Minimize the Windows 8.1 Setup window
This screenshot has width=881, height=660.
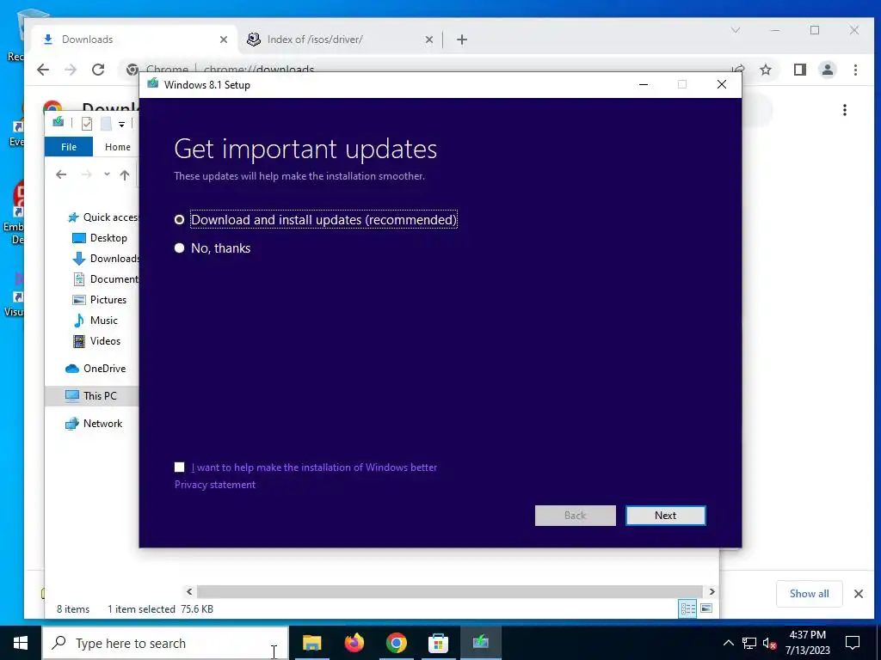(644, 84)
